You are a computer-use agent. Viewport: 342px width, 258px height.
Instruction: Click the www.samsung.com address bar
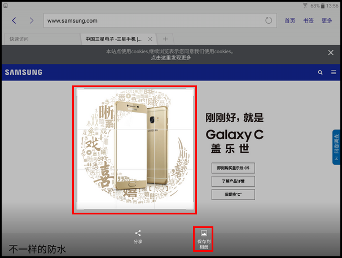(160, 20)
